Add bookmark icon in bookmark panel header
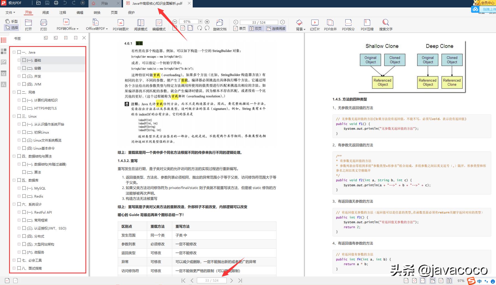This screenshot has height=285, width=496. coord(66,38)
